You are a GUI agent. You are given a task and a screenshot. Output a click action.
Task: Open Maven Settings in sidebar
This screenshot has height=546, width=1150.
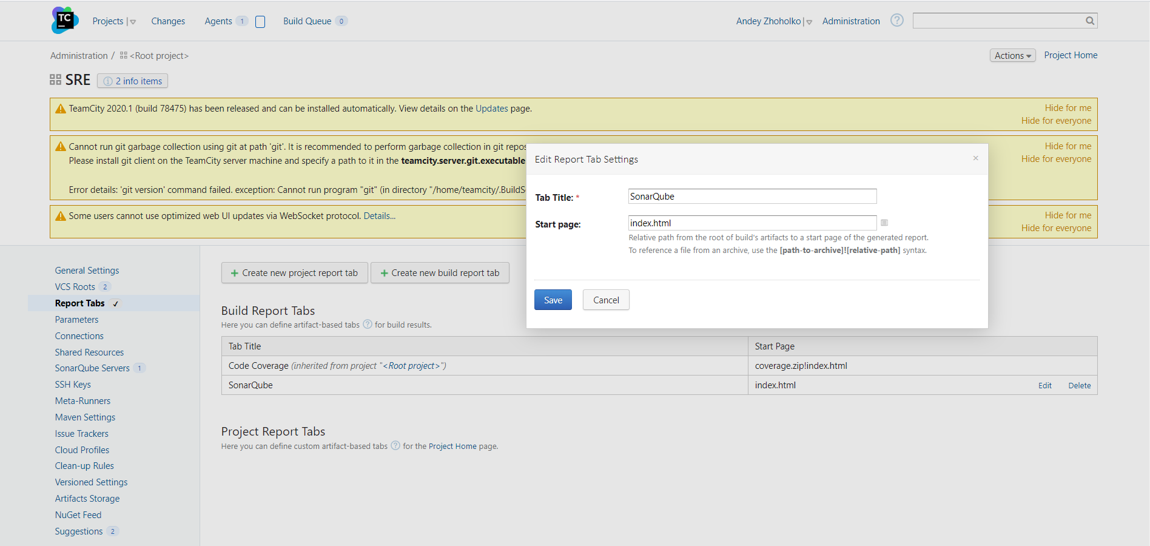pyautogui.click(x=85, y=417)
